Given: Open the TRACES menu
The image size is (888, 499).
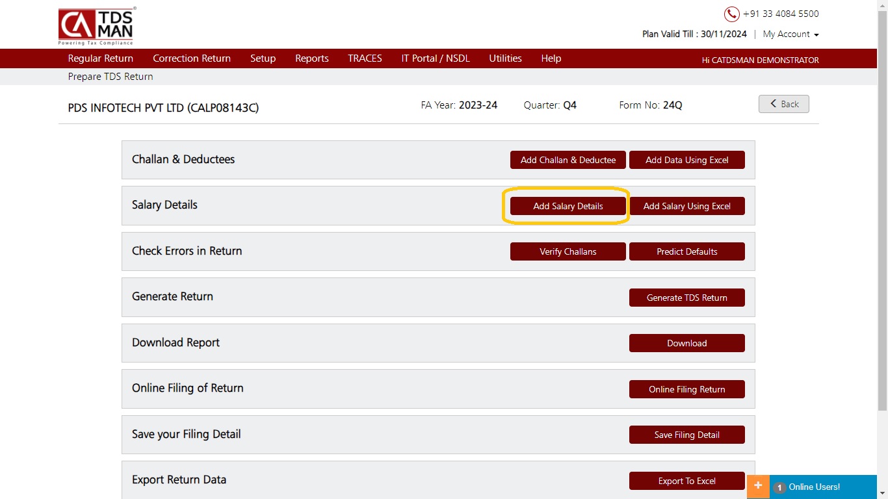Looking at the screenshot, I should (365, 58).
